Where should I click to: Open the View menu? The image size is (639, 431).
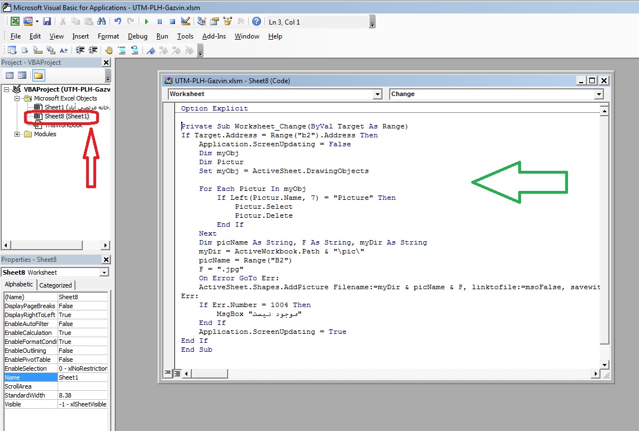[x=56, y=36]
